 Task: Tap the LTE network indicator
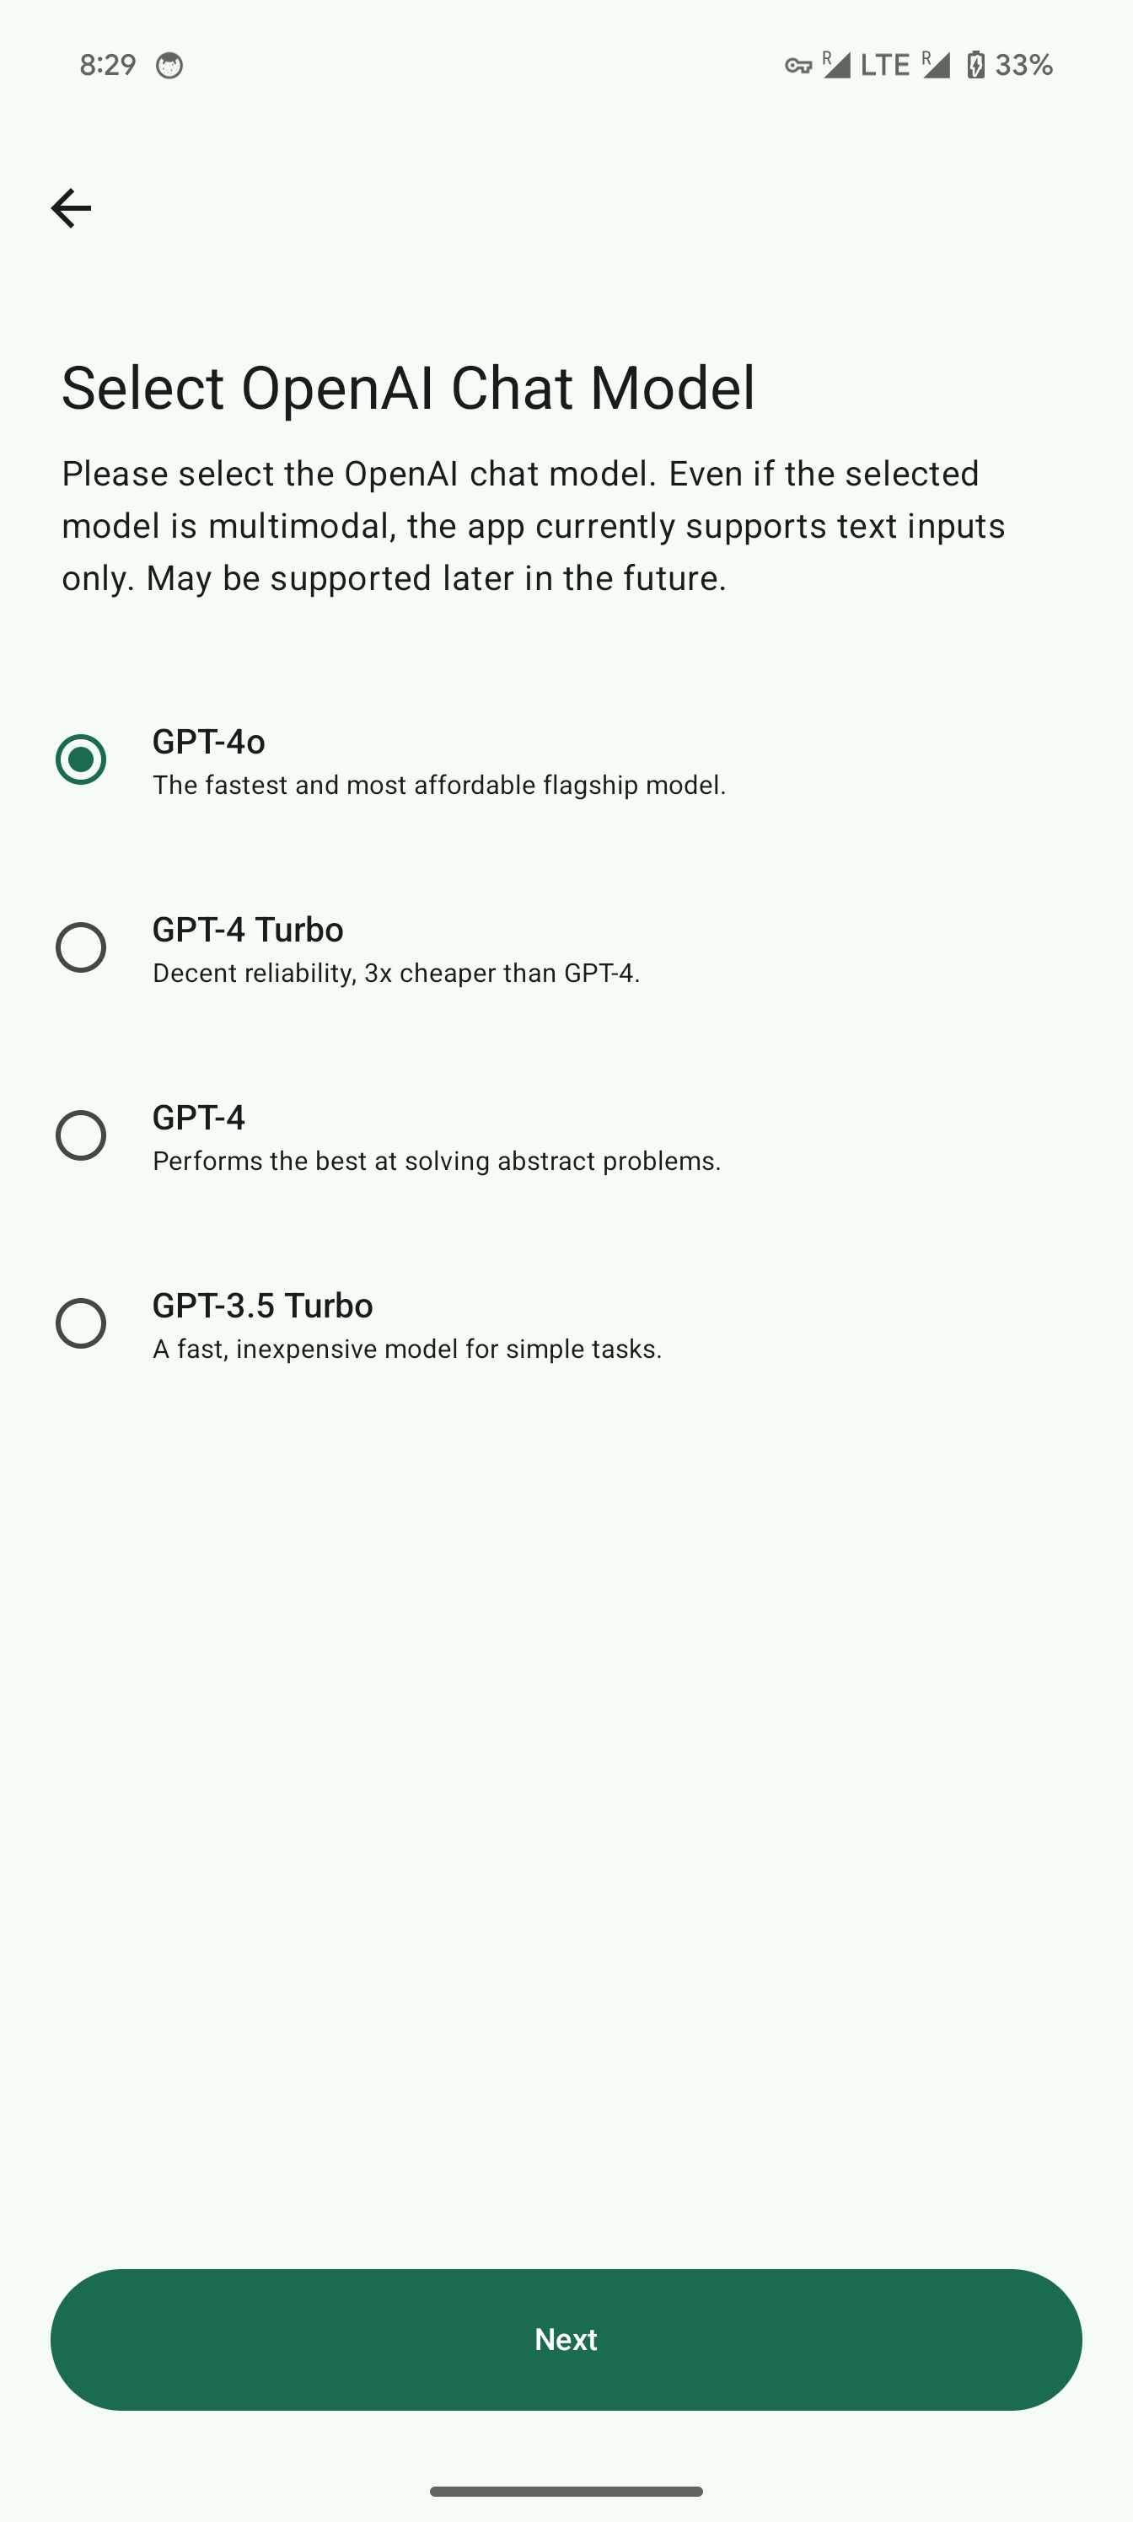[884, 65]
